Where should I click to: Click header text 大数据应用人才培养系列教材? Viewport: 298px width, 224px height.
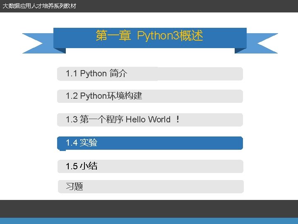[39, 6]
